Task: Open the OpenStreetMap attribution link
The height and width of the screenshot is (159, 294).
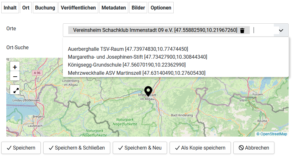Action: click(x=273, y=134)
